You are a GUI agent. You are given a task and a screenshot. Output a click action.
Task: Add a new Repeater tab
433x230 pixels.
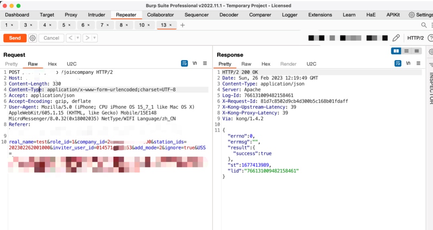tap(182, 25)
